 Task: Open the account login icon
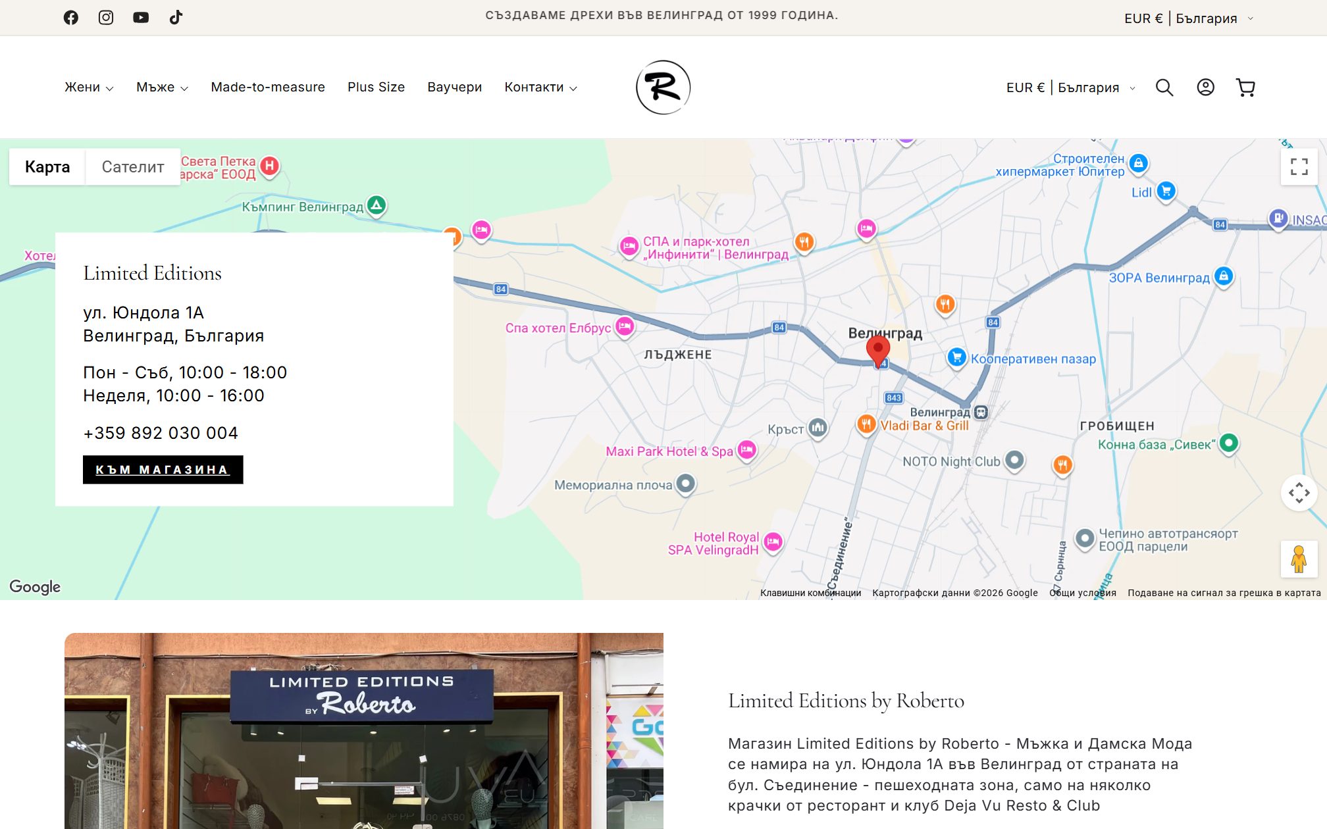(x=1205, y=88)
